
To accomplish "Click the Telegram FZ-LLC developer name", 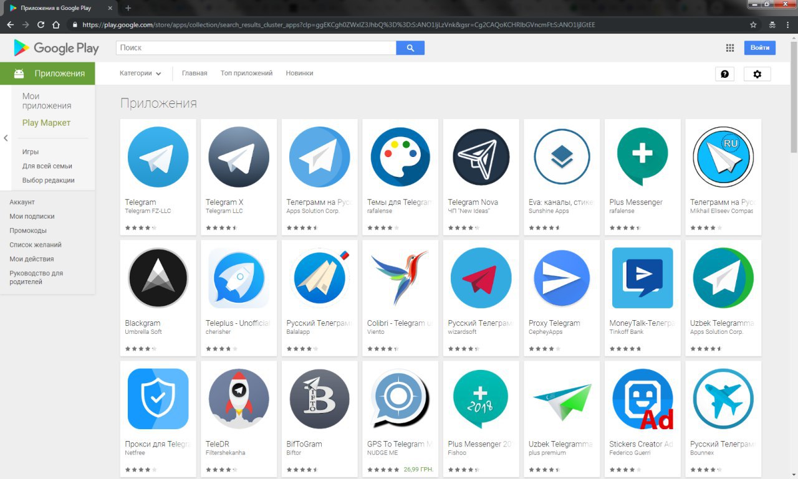I will tap(148, 211).
